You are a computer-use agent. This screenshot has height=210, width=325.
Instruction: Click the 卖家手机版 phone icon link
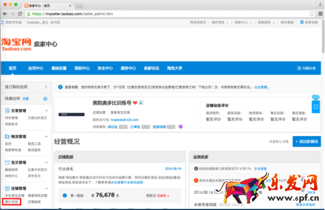(x=3, y=22)
